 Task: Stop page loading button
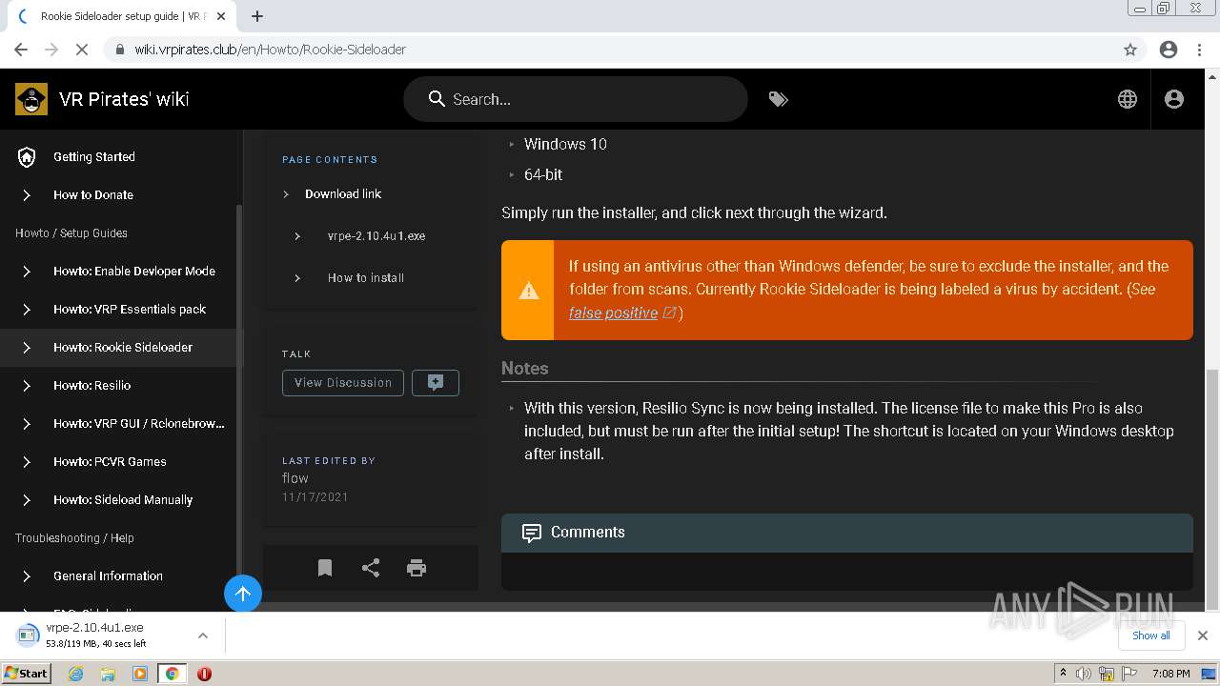point(82,50)
